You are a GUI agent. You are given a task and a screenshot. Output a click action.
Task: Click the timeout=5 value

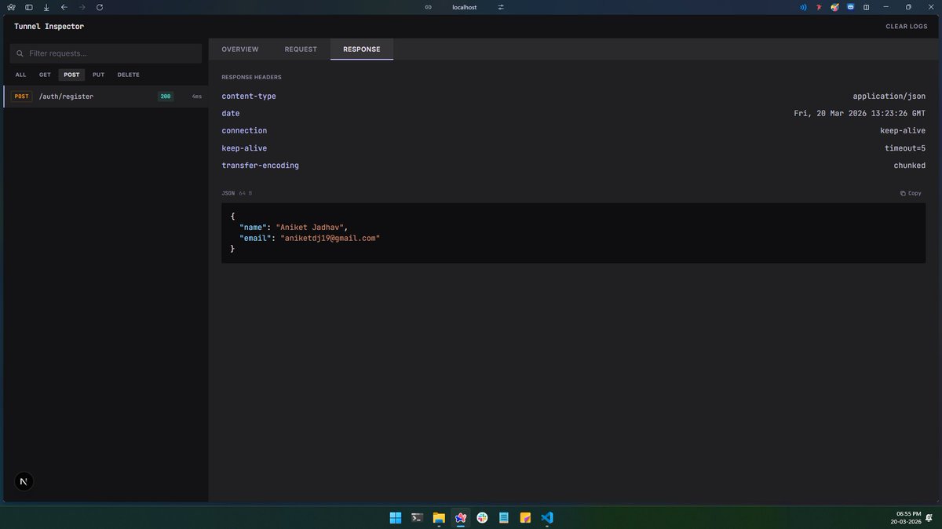point(905,148)
